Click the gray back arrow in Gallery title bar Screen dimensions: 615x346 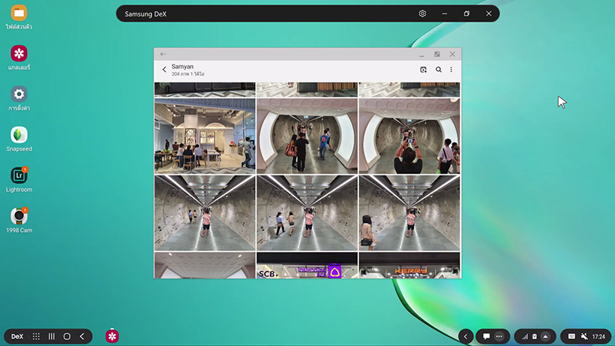click(163, 54)
